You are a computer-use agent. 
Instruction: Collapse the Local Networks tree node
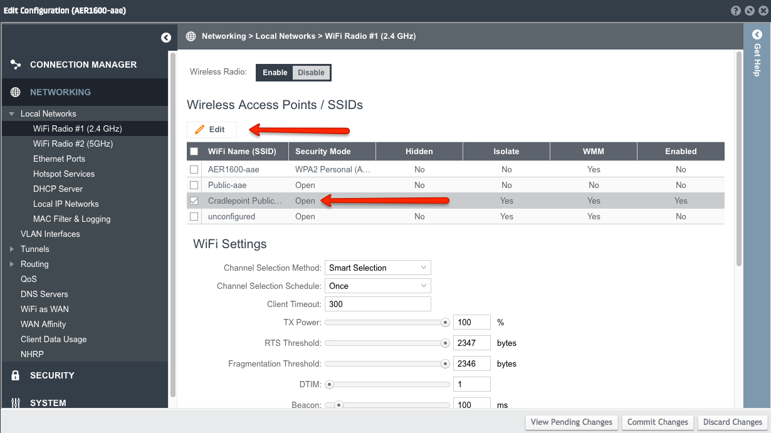point(11,114)
